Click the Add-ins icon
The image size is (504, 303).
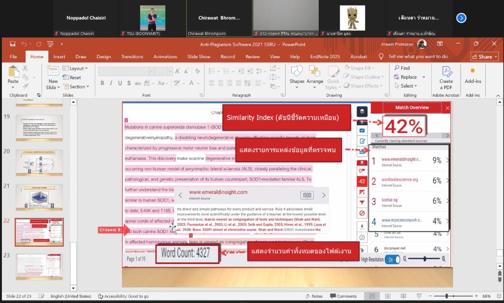click(x=473, y=75)
